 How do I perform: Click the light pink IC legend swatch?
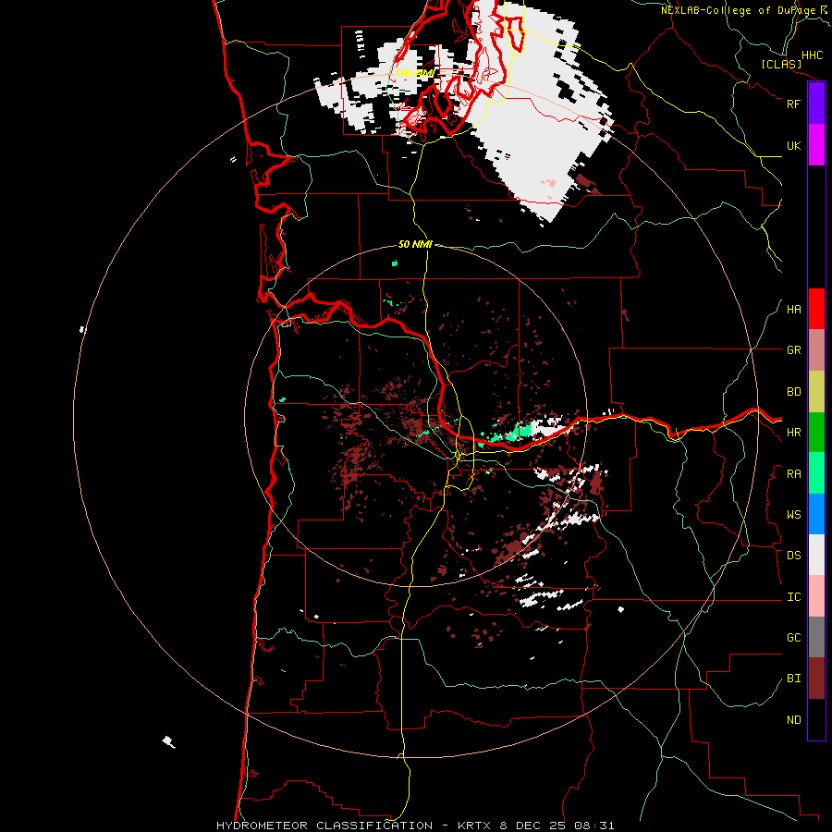(x=816, y=596)
